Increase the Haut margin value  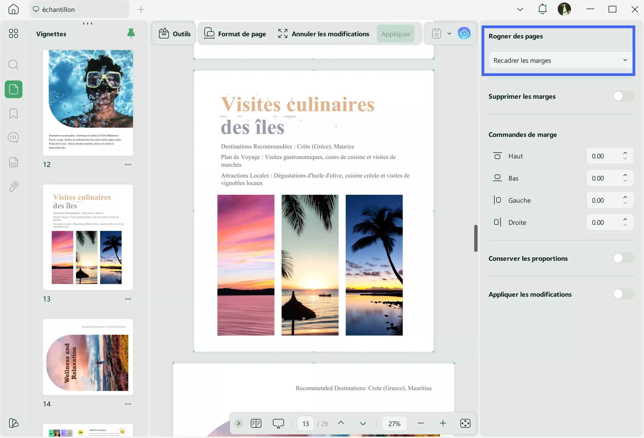point(625,153)
